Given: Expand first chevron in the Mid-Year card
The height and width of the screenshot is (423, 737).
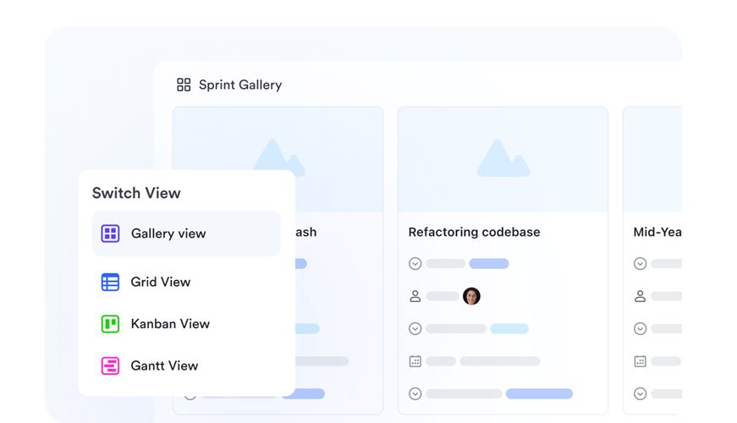Looking at the screenshot, I should [640, 263].
